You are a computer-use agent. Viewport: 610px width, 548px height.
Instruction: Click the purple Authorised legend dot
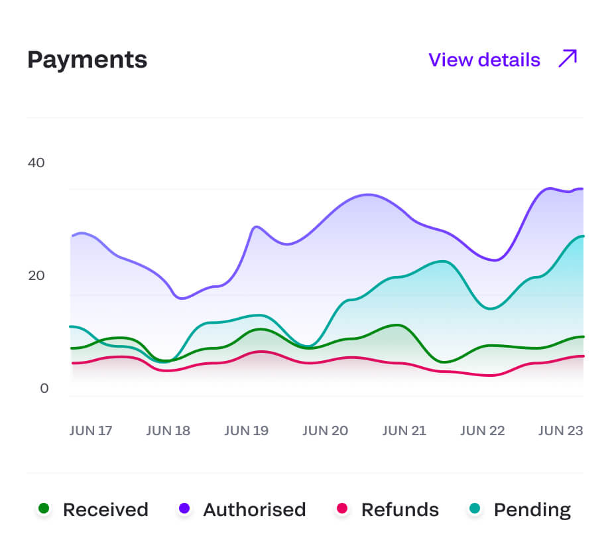click(x=184, y=509)
